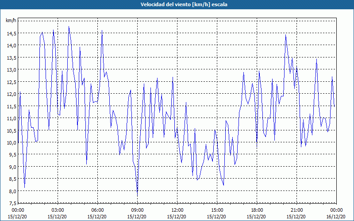Click the 9,5 axis label
Image resolution: width=354 pixels, height=221 pixels.
[x=13, y=155]
